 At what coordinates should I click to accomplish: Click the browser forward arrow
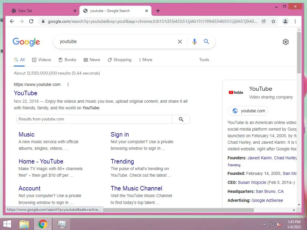tap(22, 21)
